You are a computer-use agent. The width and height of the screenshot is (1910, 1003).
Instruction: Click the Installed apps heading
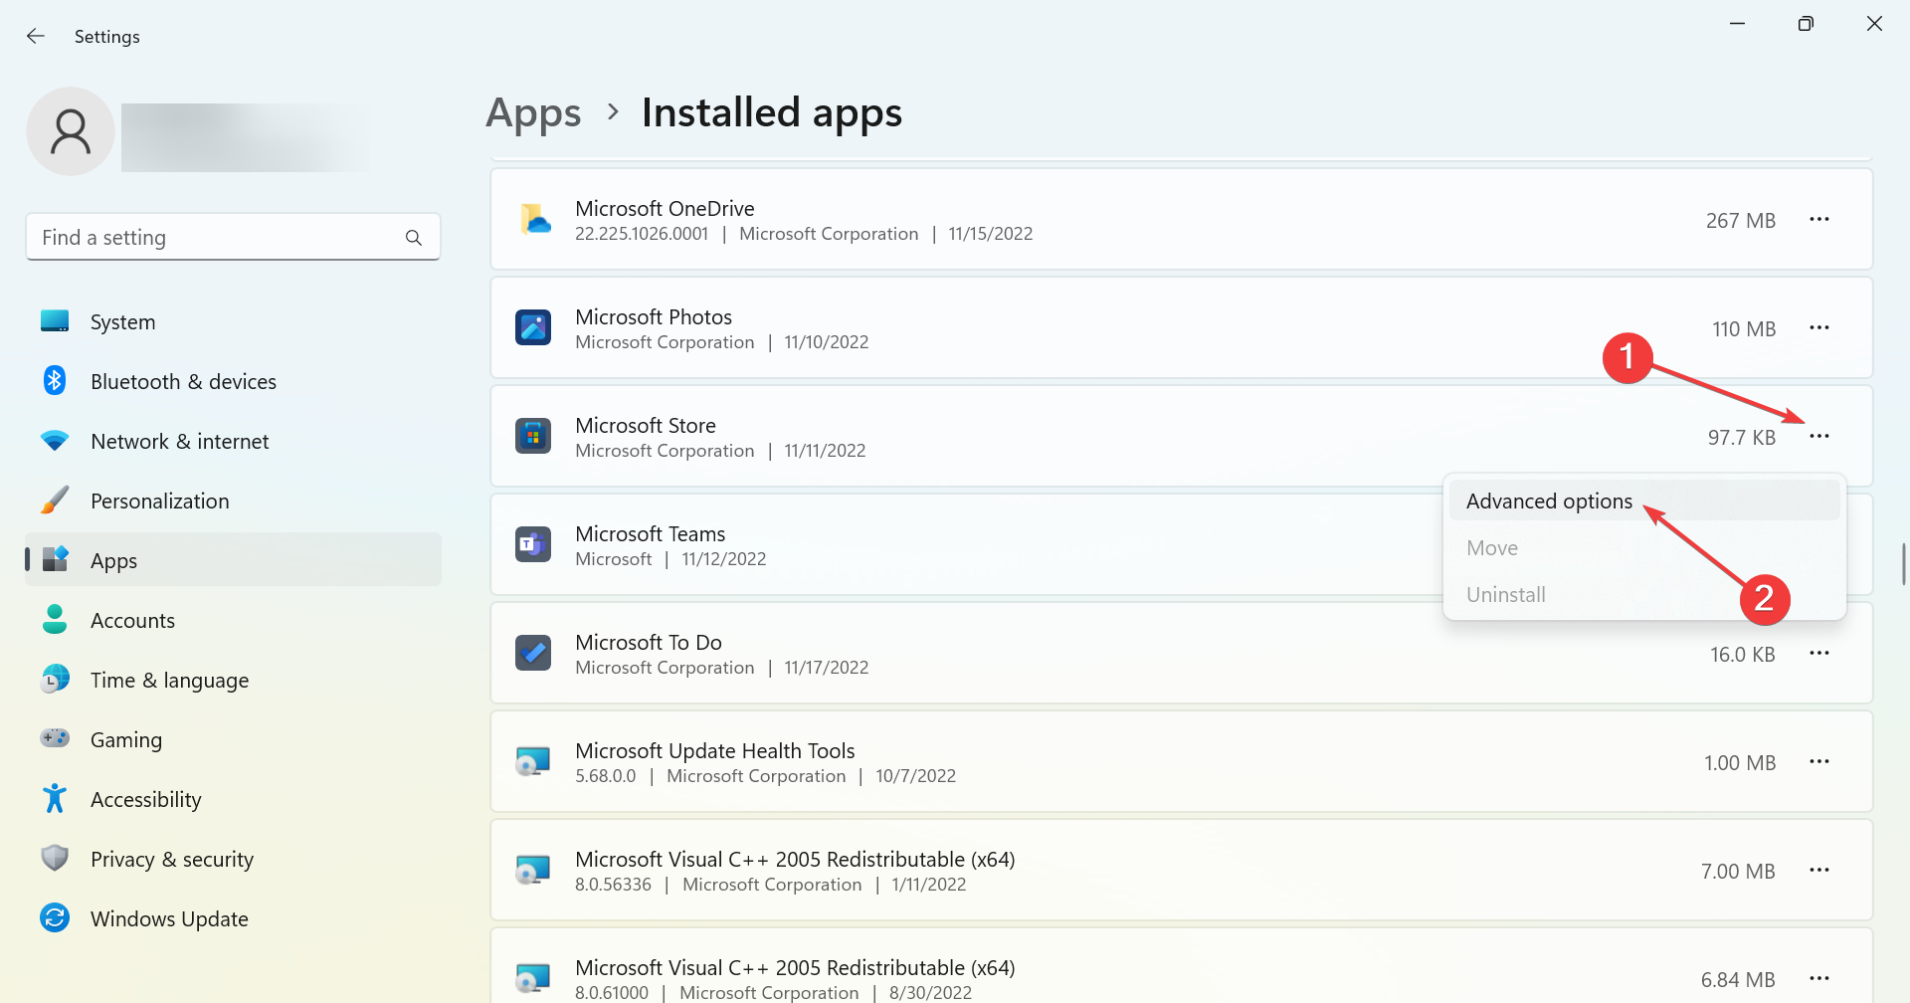coord(772,112)
